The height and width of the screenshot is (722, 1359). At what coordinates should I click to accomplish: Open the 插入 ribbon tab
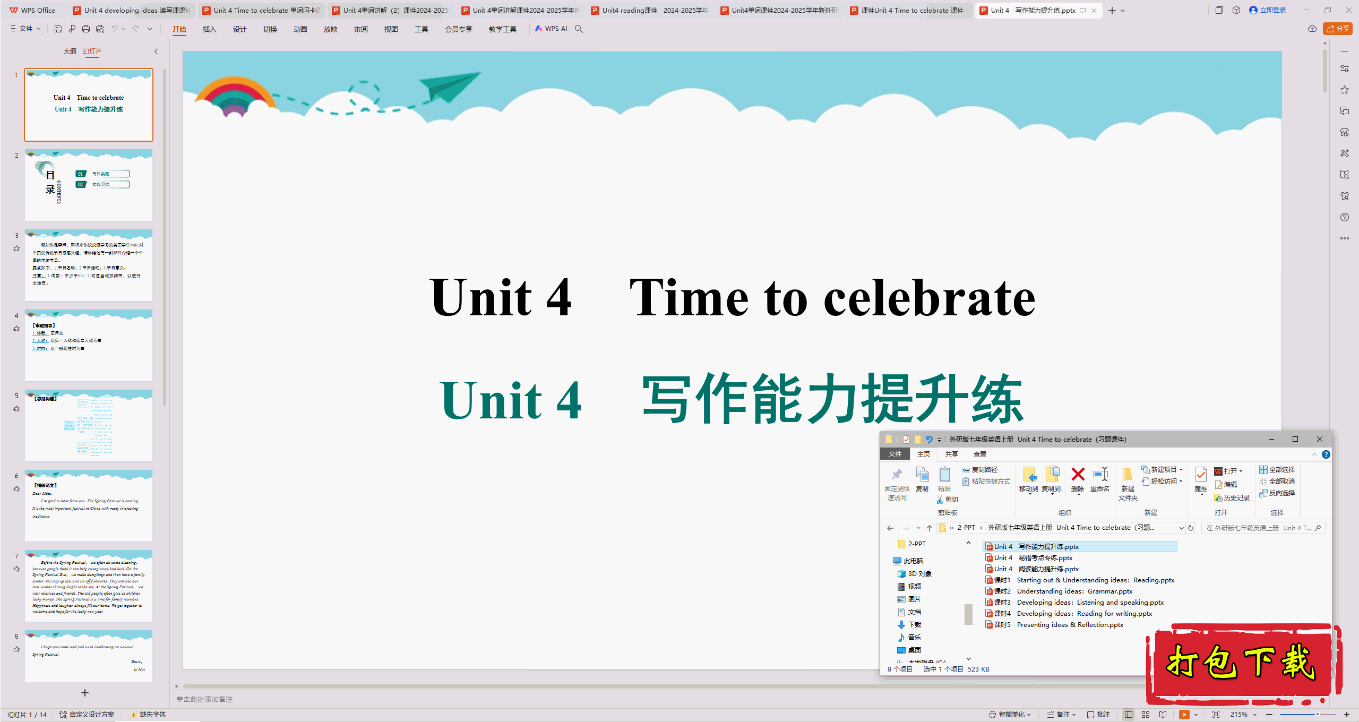[210, 29]
